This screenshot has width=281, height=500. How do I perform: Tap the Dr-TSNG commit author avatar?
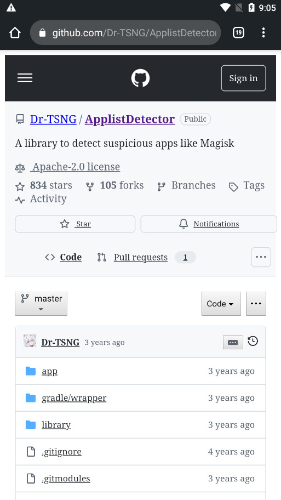(x=30, y=341)
